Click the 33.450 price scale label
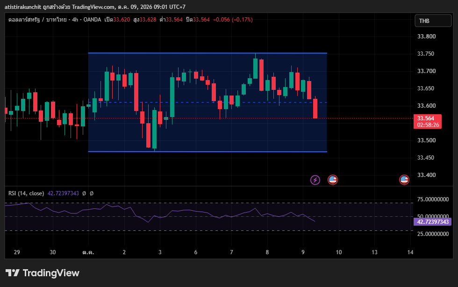Viewport: 458px width, 287px height. pyautogui.click(x=426, y=157)
